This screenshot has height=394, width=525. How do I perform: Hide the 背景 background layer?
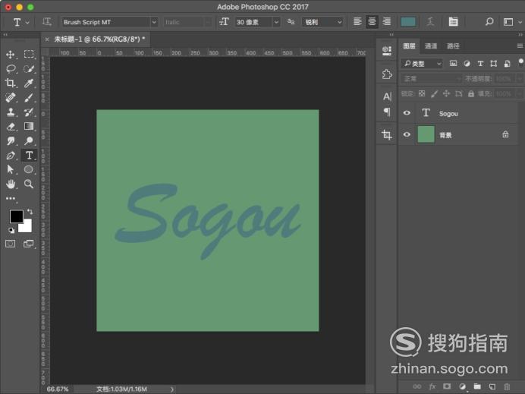407,134
